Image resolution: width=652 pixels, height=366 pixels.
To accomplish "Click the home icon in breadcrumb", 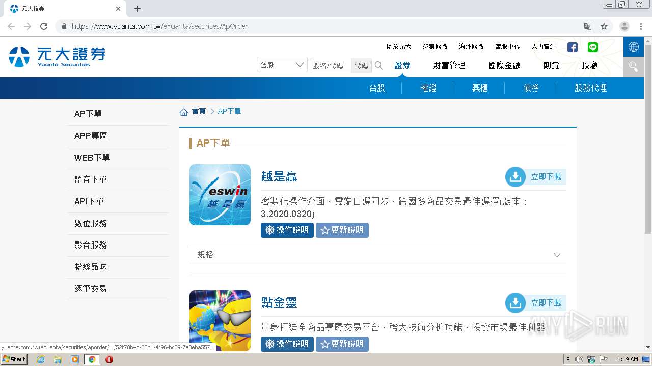I will 184,112.
